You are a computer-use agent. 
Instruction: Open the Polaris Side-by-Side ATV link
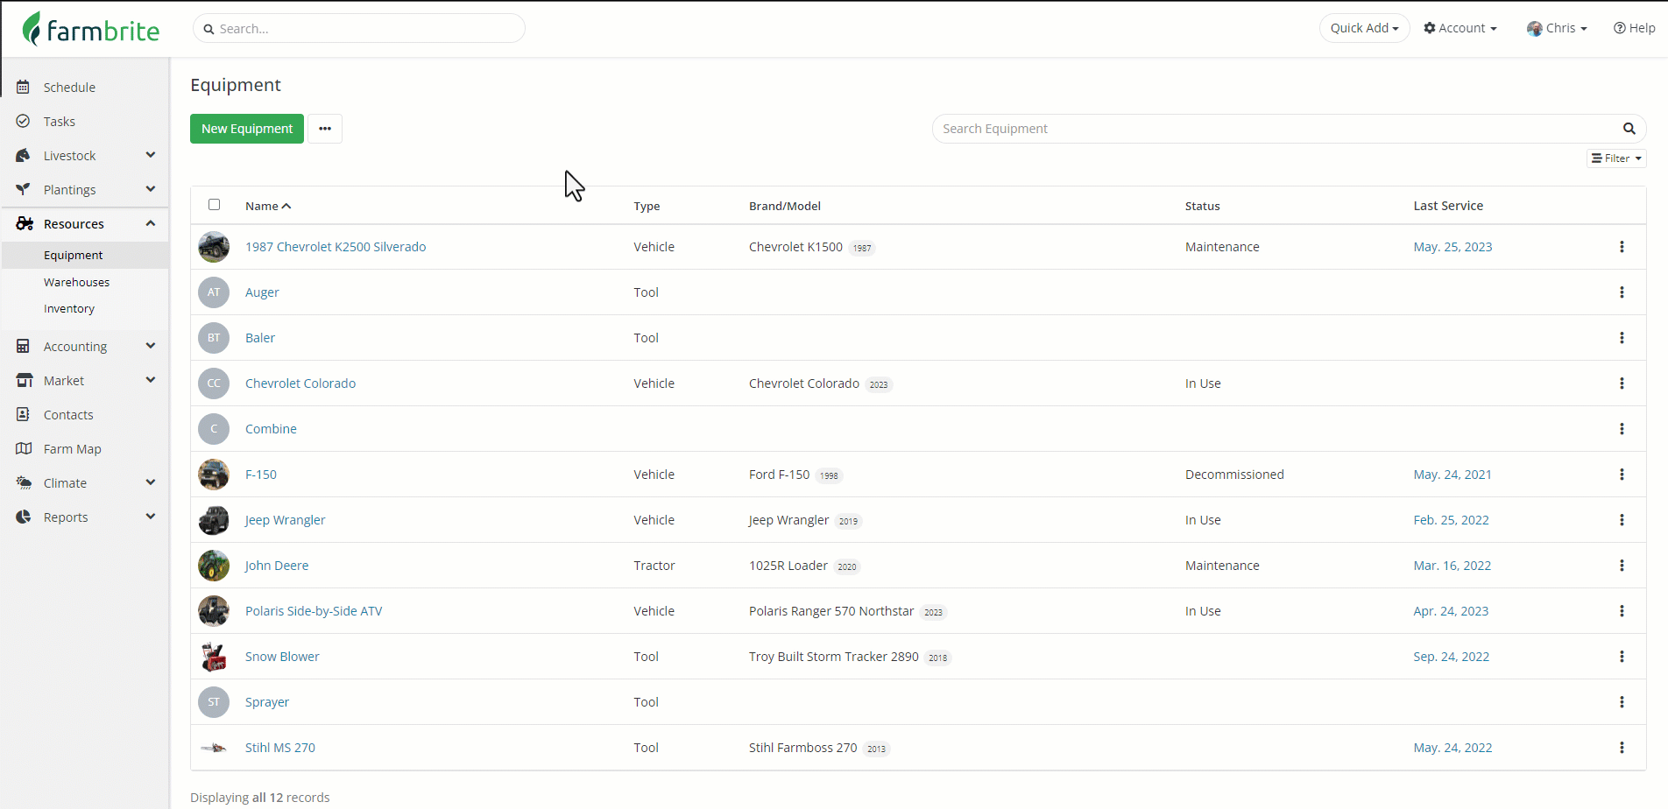click(314, 611)
